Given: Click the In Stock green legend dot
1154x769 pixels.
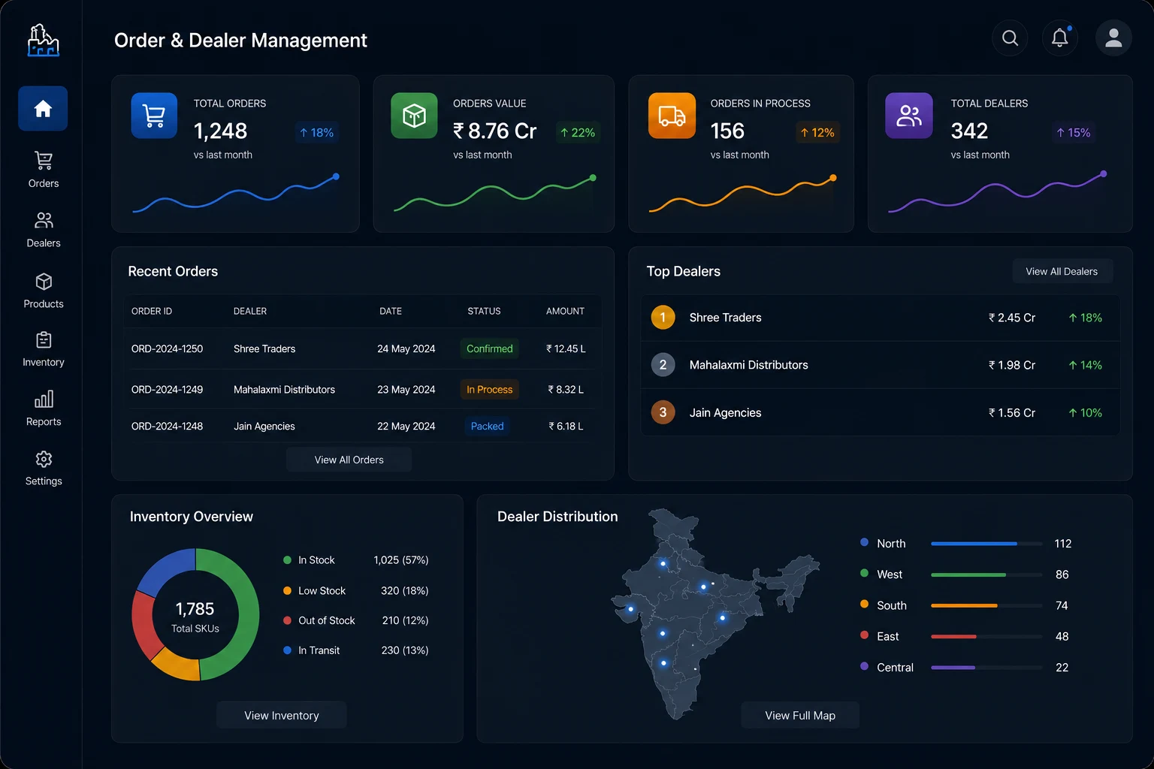Looking at the screenshot, I should point(287,560).
